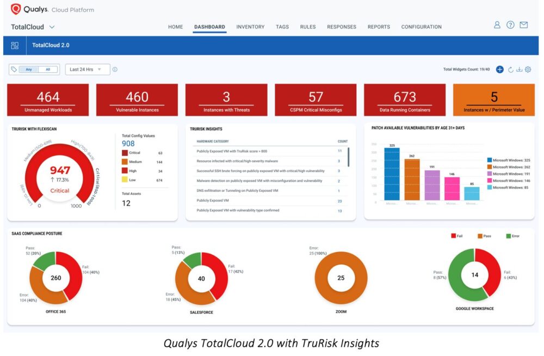Click the HARDWARE CATEGORY column header
Viewport: 544px width, 356px height.
pyautogui.click(x=213, y=141)
